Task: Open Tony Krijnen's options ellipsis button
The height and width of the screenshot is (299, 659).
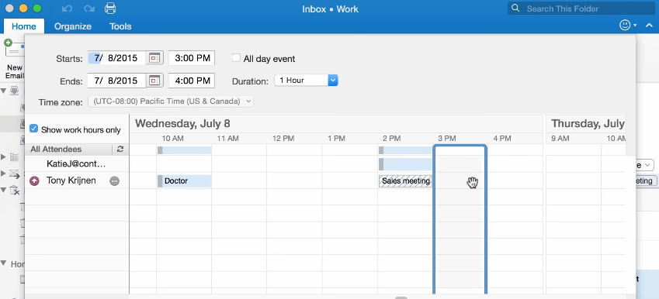Action: pos(114,180)
